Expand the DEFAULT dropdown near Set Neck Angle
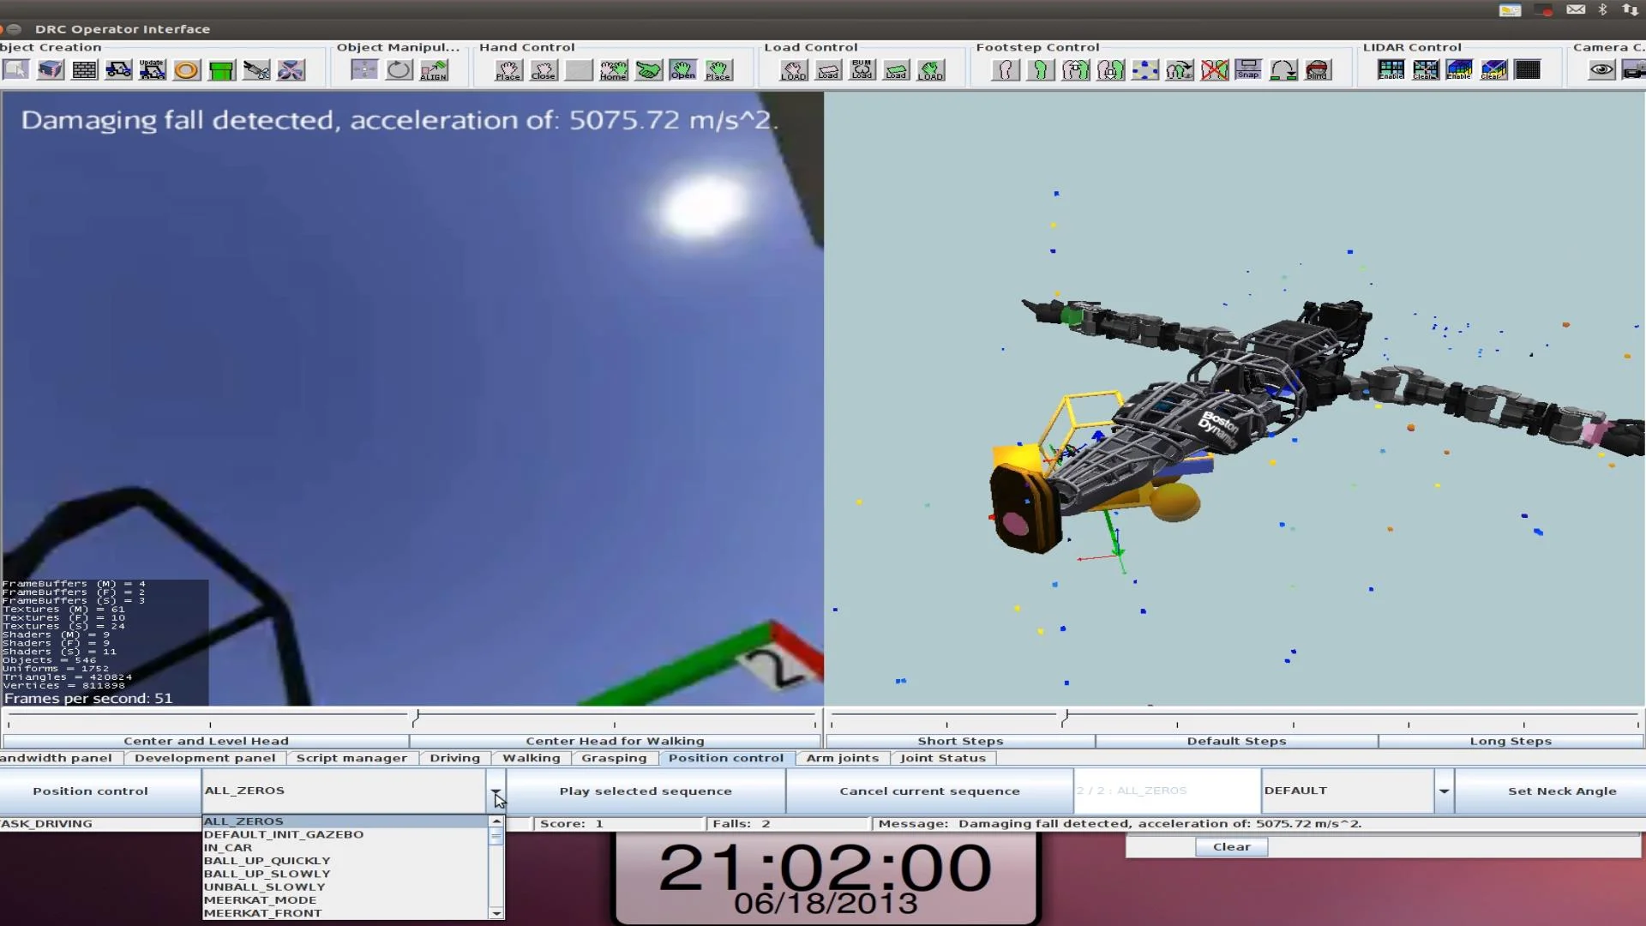Viewport: 1646px width, 926px height. coord(1444,791)
